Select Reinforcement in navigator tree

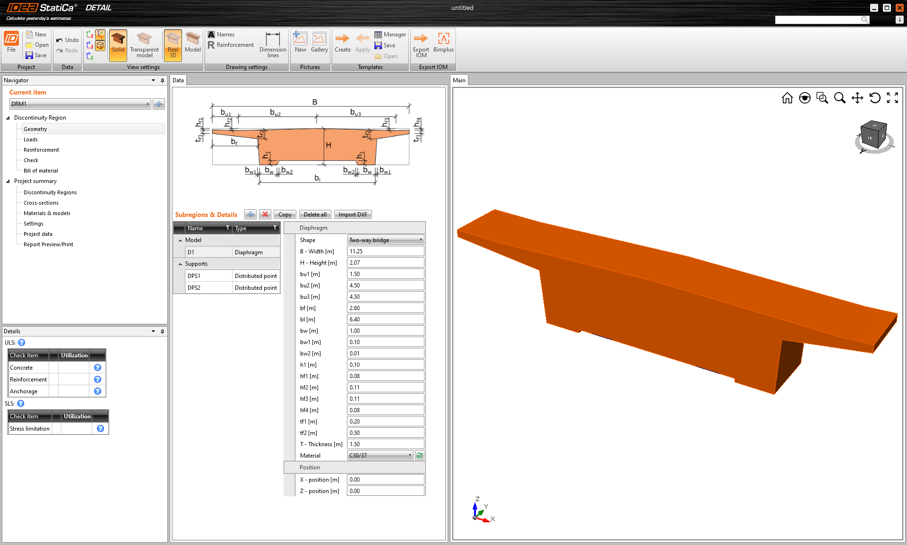(41, 150)
